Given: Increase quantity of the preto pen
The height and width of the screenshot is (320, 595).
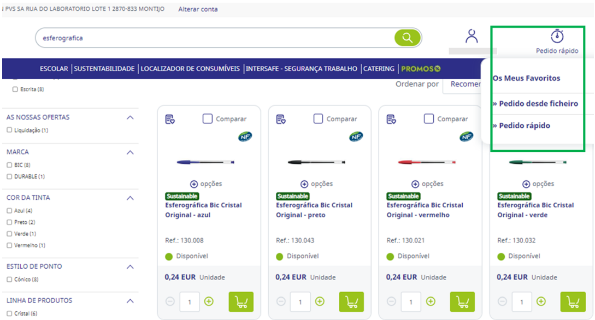Looking at the screenshot, I should click(x=320, y=301).
